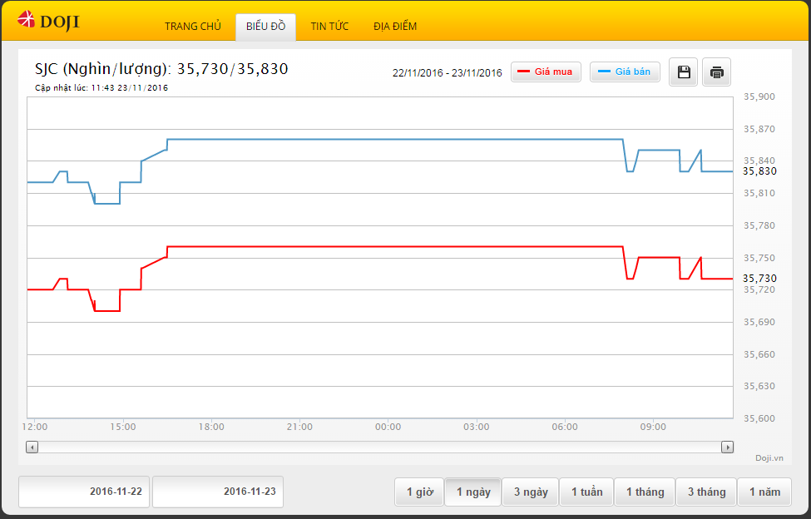Image resolution: width=811 pixels, height=519 pixels.
Task: Open the start date field 2016-11-22
Action: pyautogui.click(x=84, y=492)
